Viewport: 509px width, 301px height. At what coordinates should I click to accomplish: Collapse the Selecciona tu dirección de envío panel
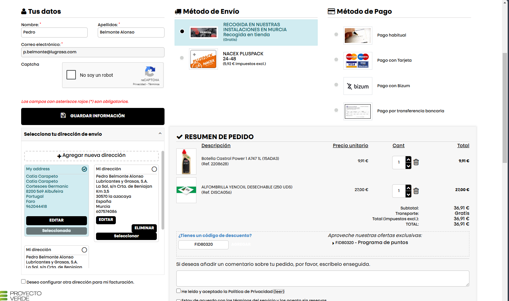click(160, 134)
